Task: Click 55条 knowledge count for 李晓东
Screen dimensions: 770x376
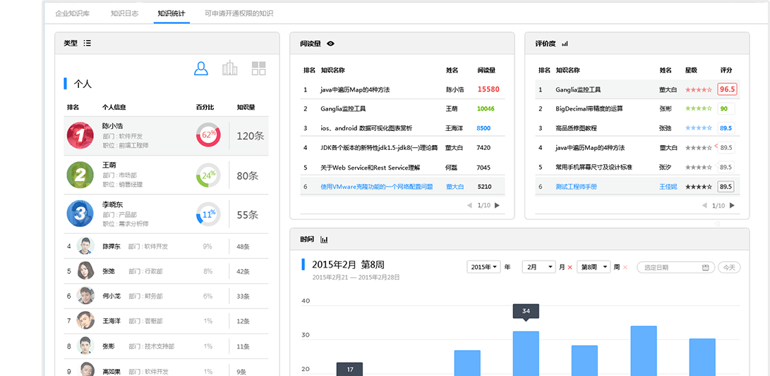Action: [248, 215]
